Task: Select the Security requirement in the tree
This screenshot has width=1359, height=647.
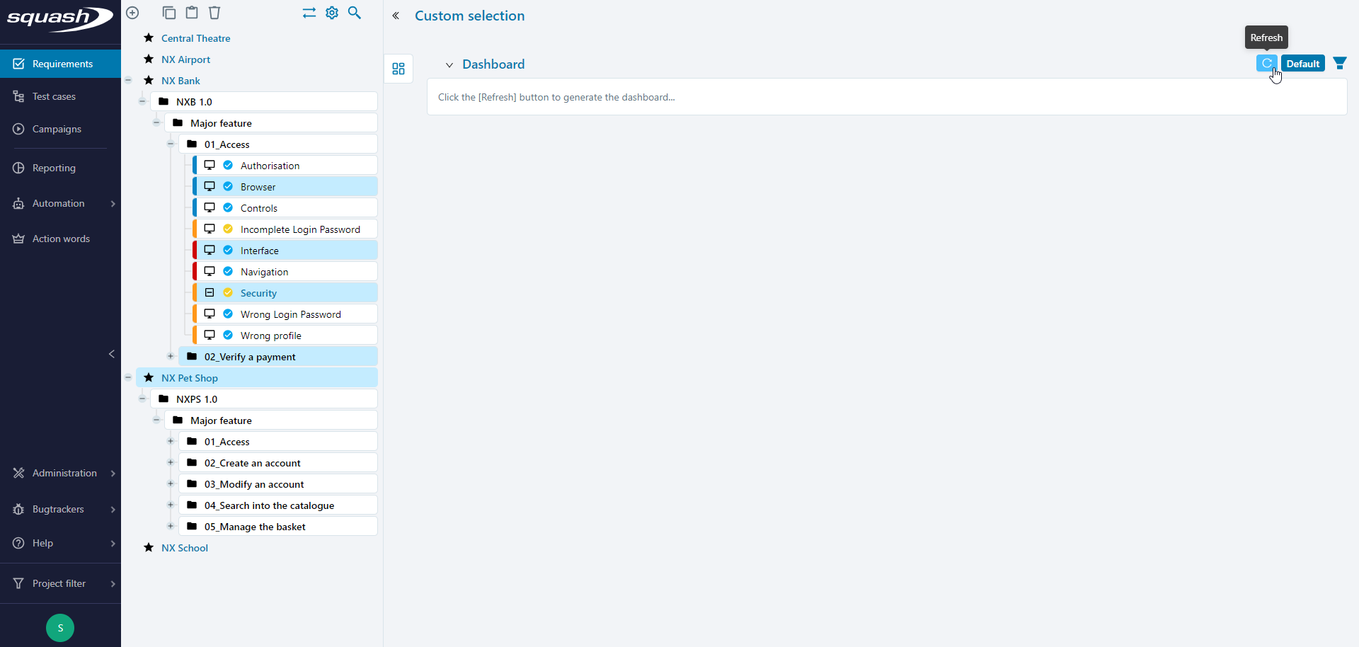Action: point(258,292)
